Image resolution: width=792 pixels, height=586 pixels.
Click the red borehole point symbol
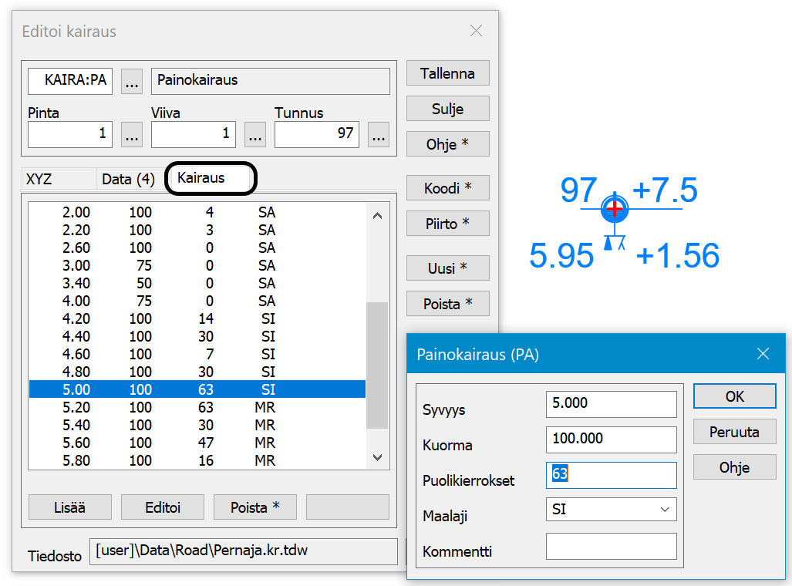pos(615,208)
